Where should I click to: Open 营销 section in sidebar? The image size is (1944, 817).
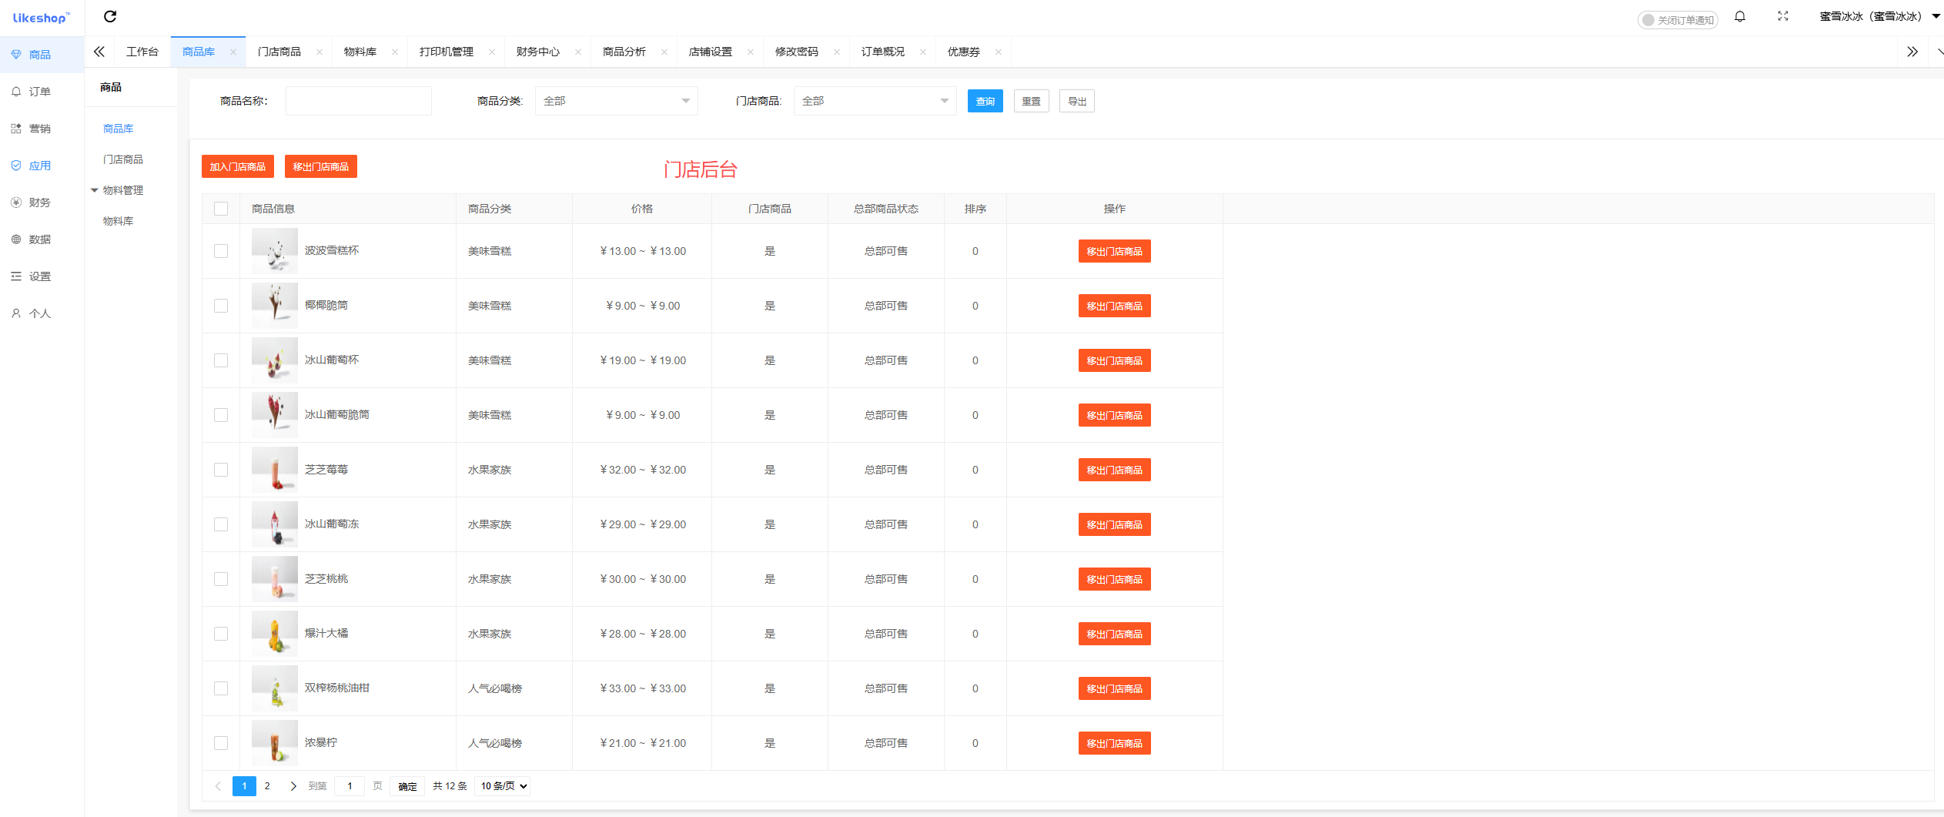click(40, 129)
